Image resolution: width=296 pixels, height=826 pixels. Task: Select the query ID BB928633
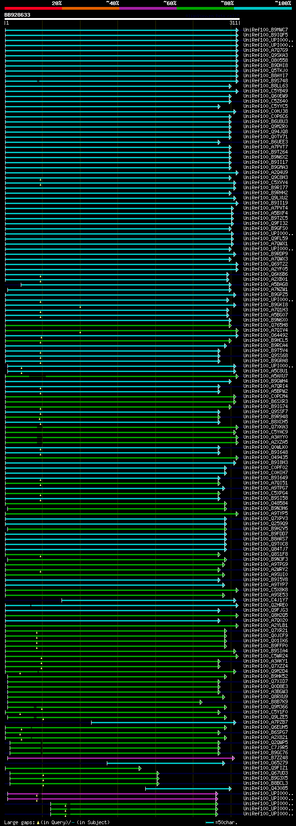pos(18,15)
